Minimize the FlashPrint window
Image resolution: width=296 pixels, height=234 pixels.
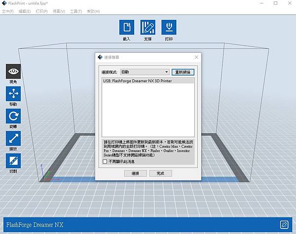click(261, 3)
